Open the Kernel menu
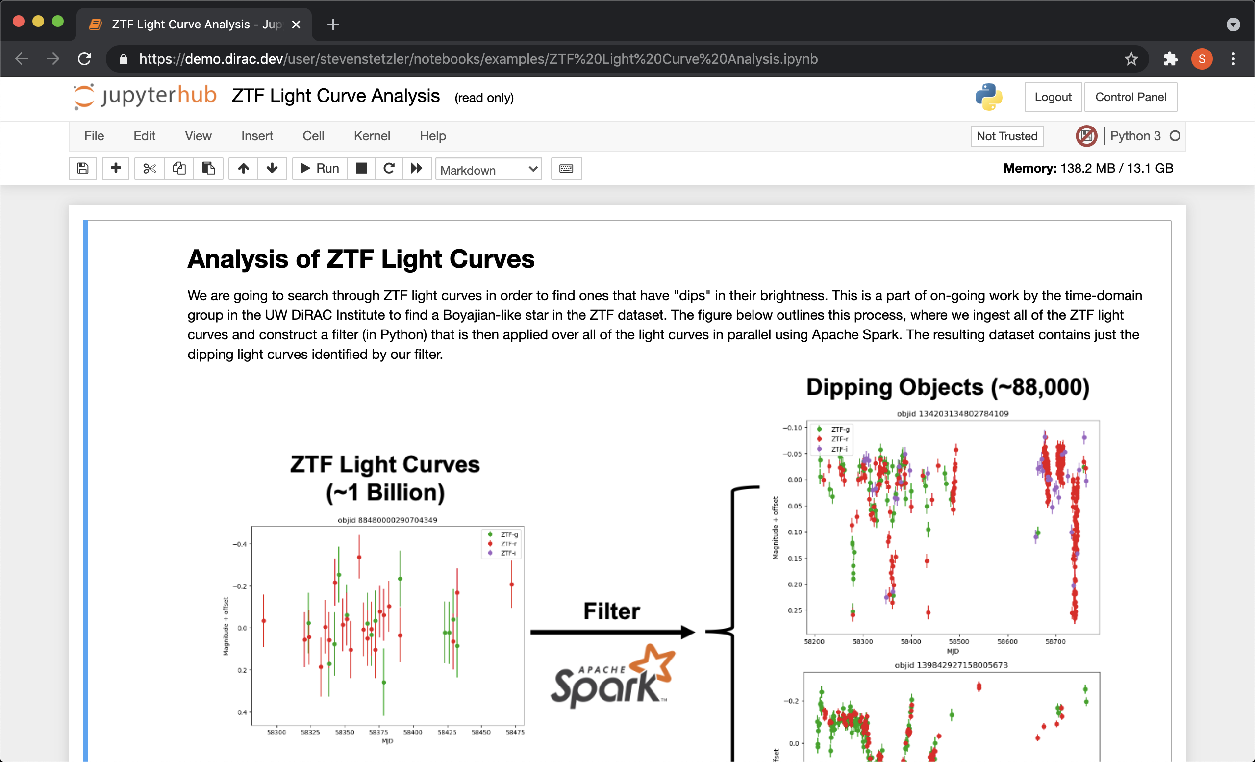 [372, 136]
